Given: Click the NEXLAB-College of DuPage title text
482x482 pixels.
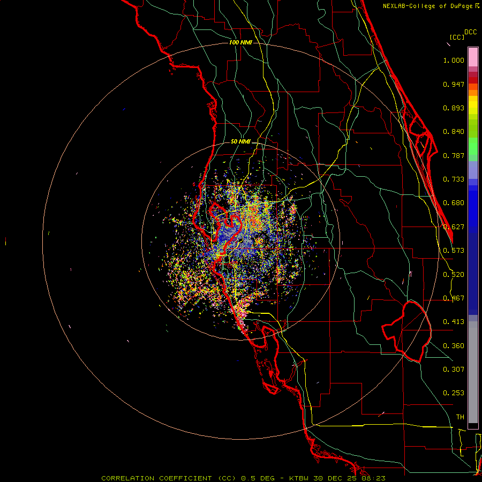Looking at the screenshot, I should point(427,6).
